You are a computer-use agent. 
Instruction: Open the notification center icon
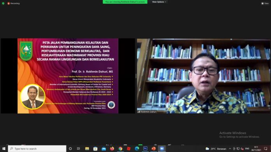266,149
